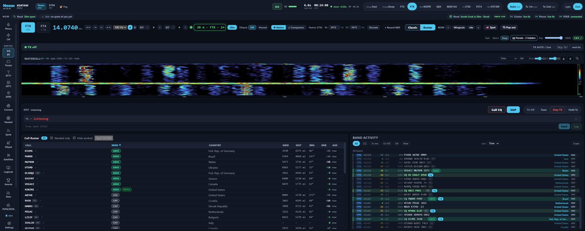
Task: Click the S&P button
Action: coord(513,110)
